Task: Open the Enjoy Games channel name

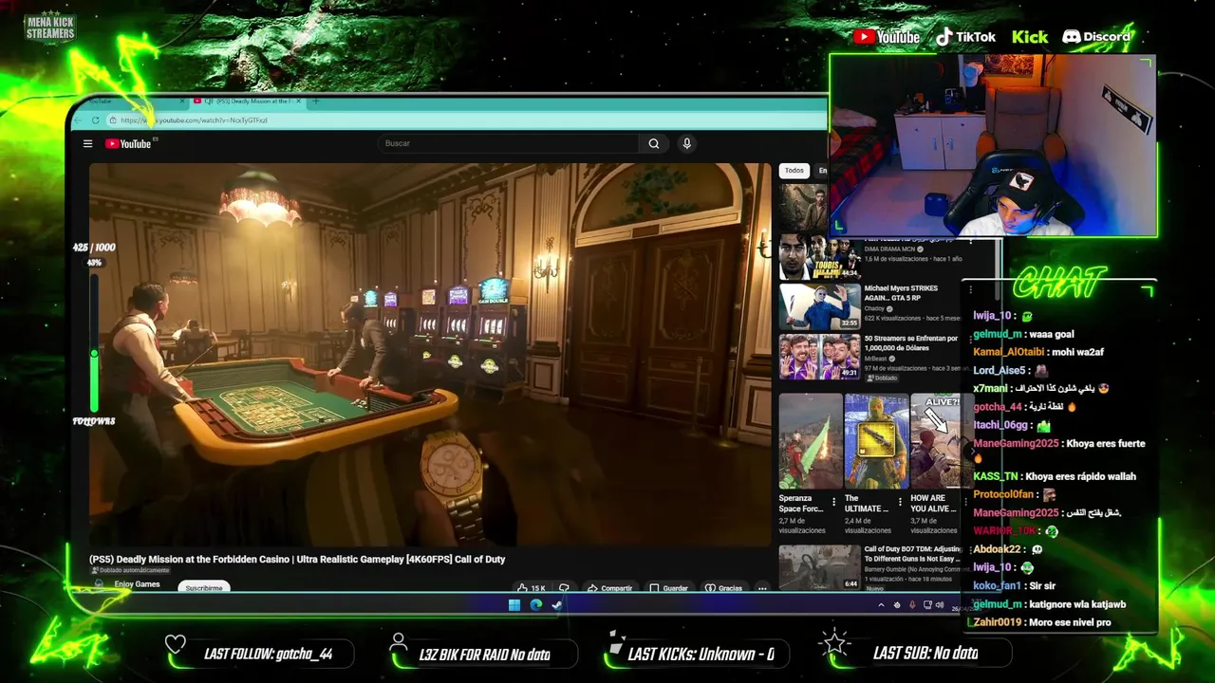Action: coord(137,584)
